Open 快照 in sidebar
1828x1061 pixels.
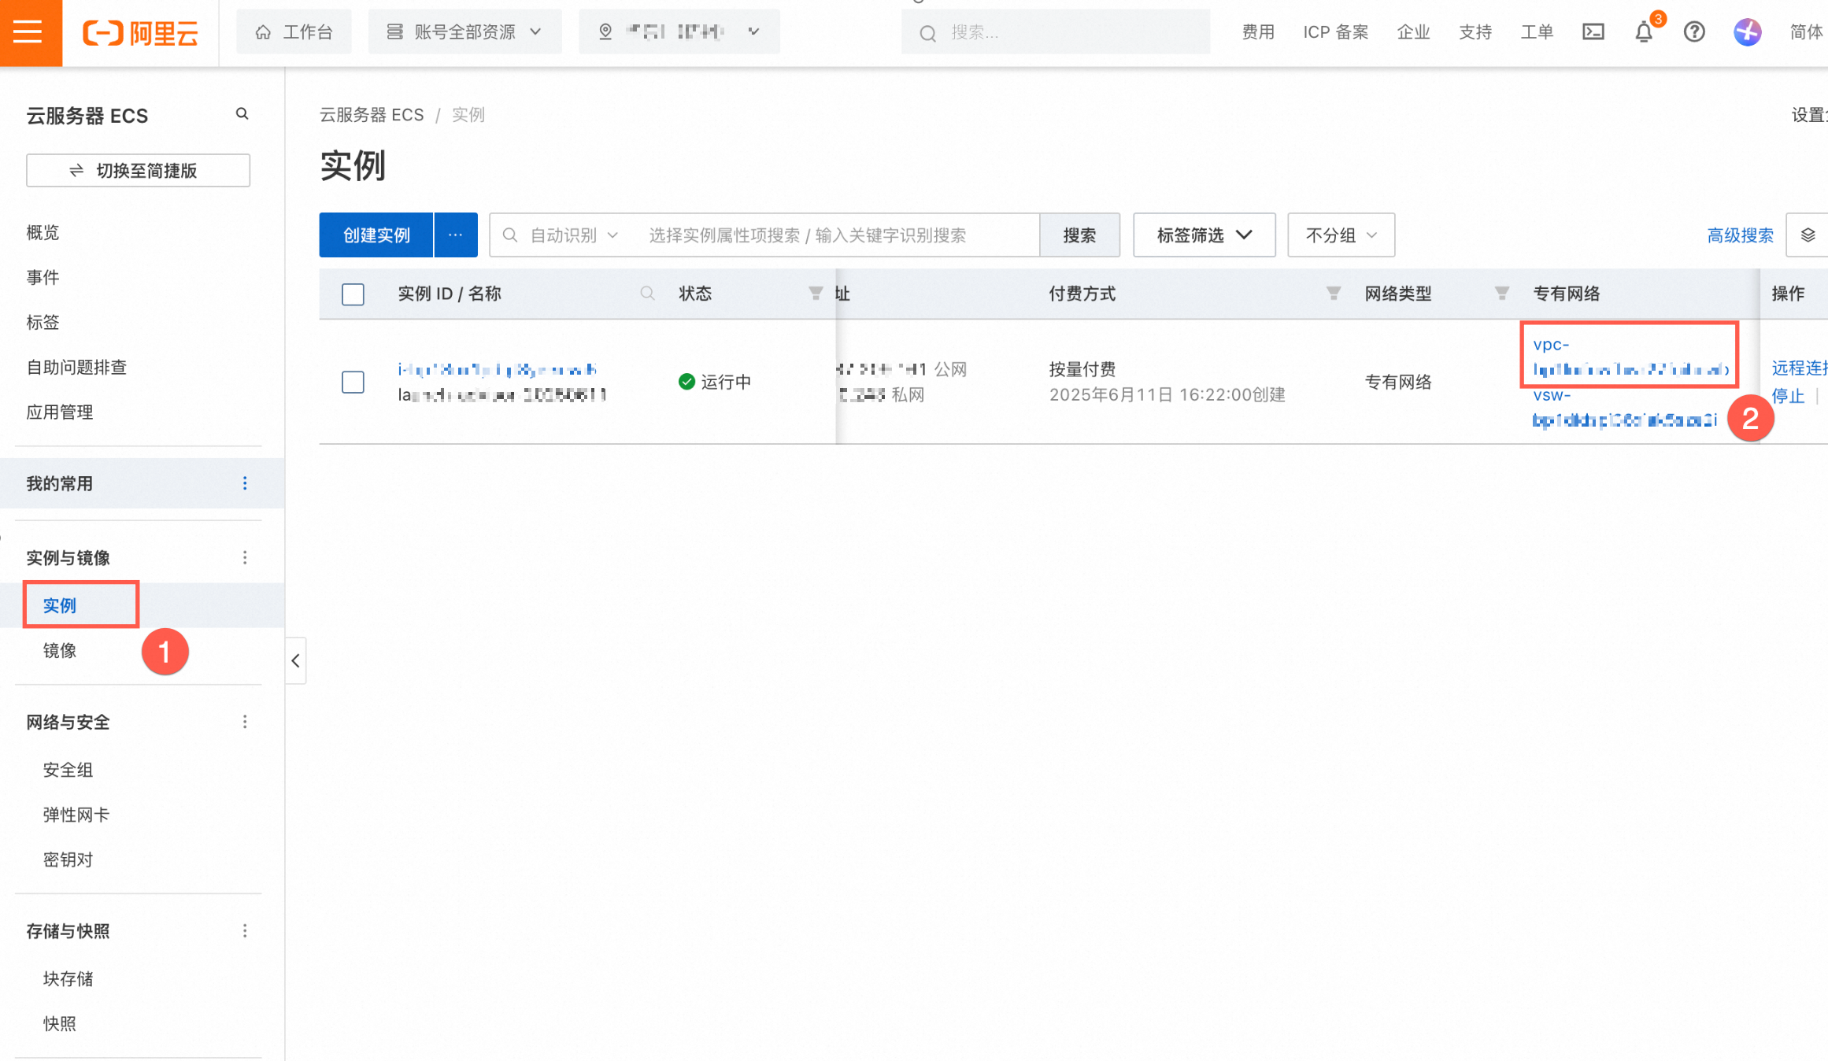tap(60, 1023)
